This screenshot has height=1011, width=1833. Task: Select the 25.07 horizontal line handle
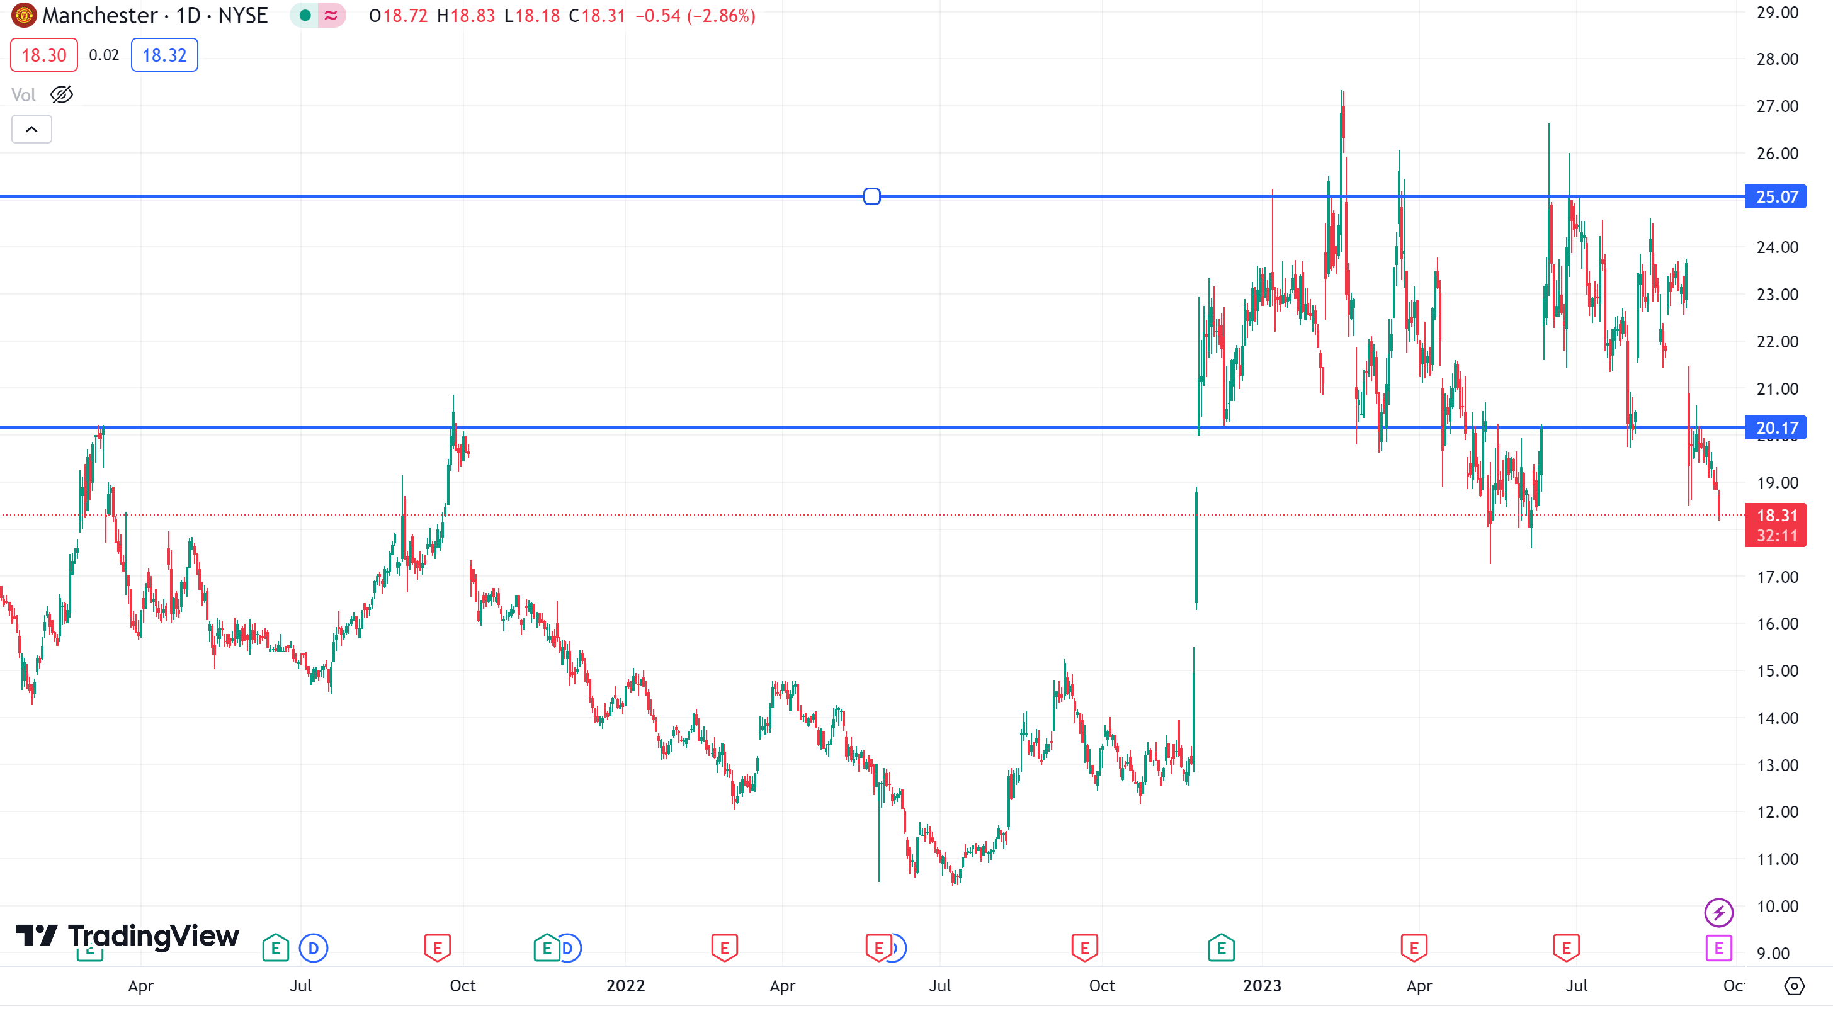coord(871,196)
